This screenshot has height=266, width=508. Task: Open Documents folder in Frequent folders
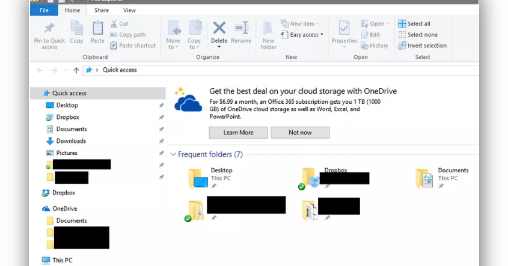coord(442,178)
